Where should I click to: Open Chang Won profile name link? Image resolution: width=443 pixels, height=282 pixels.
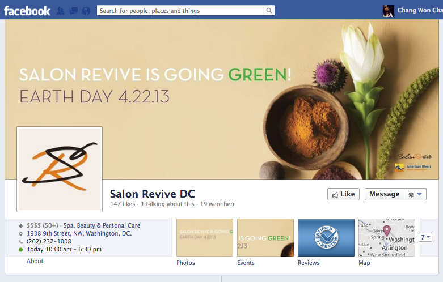[x=420, y=10]
